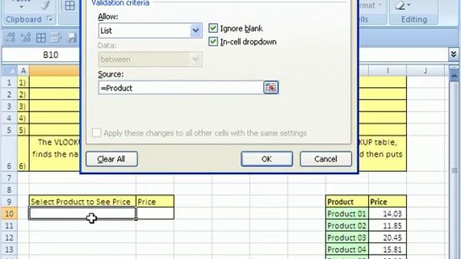Select row 1 header
Screen dimensions: 461x259
click(x=9, y=83)
